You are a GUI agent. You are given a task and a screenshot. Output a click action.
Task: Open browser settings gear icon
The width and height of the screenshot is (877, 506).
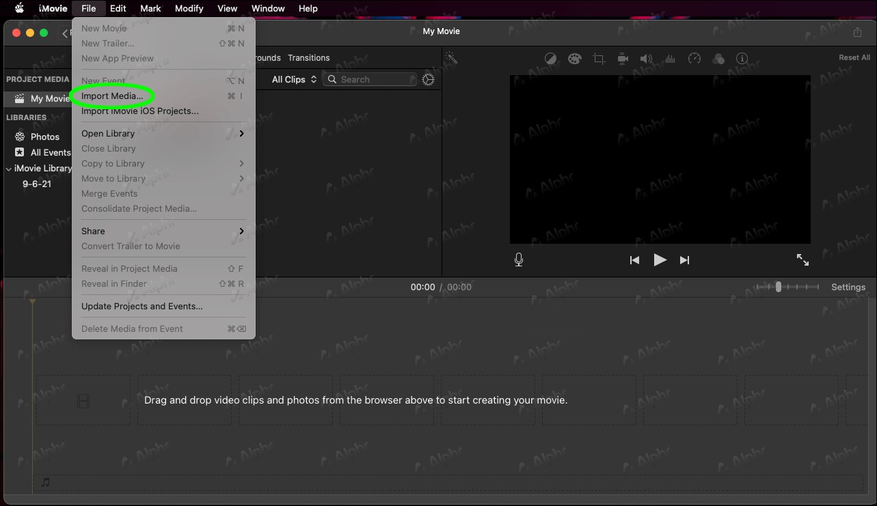pyautogui.click(x=429, y=80)
